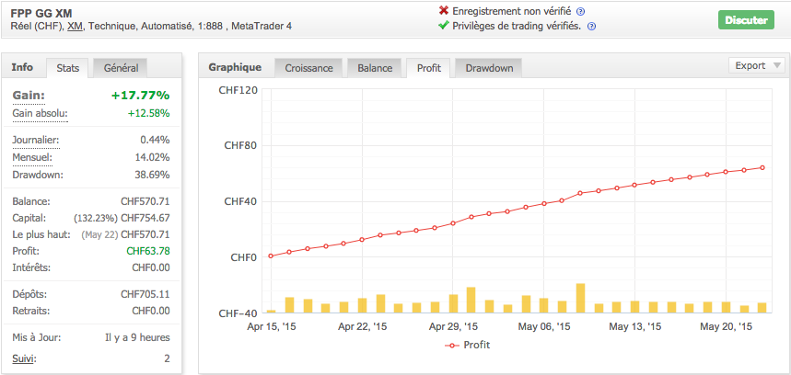Click help icon beside Privilèges de trading vérifiés

pos(591,26)
